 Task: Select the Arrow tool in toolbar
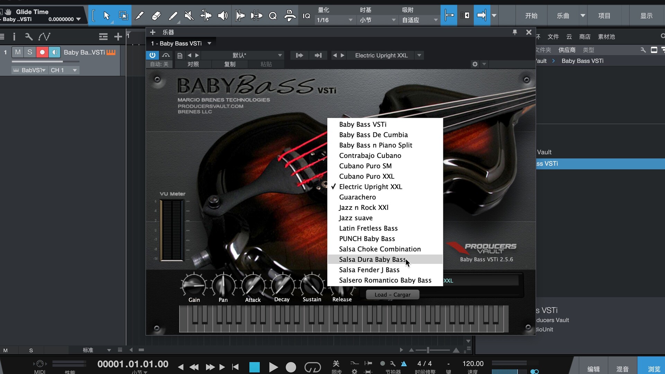point(106,16)
